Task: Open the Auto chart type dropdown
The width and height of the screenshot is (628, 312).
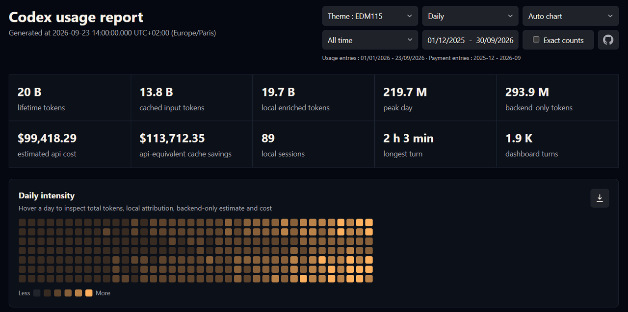Action: click(x=571, y=16)
